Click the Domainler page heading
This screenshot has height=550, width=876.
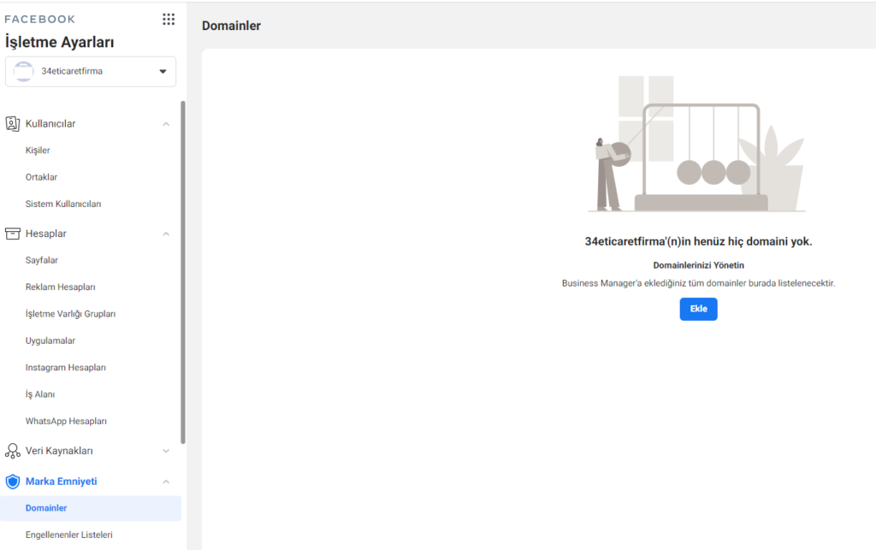pyautogui.click(x=231, y=26)
